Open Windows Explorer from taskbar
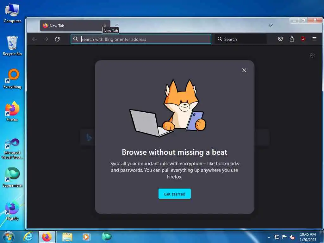 67,237
